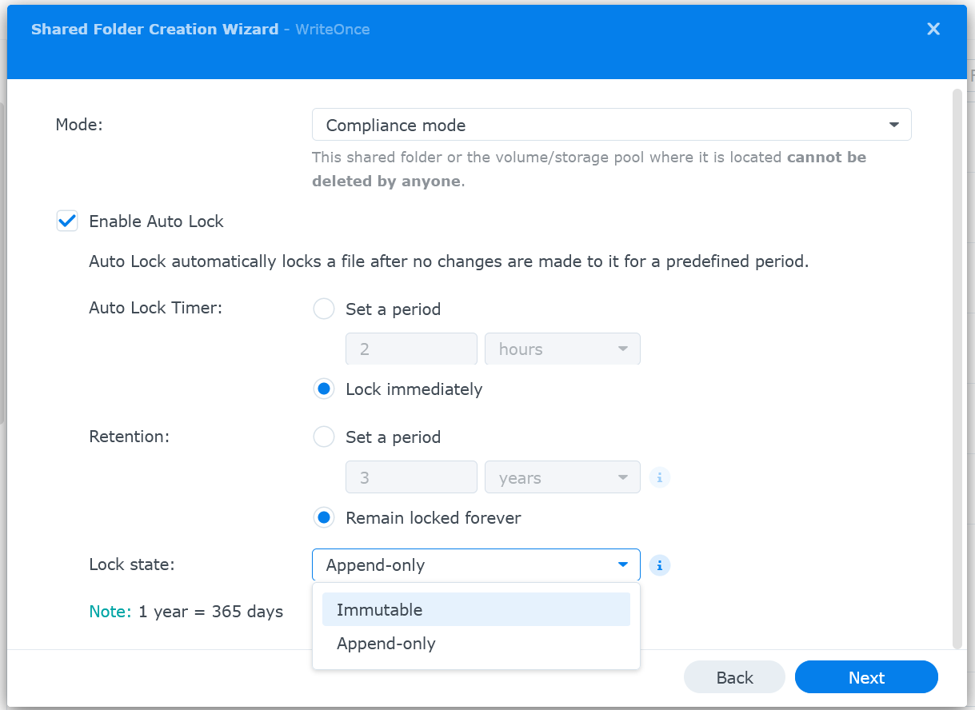Open the Compliance mode dropdown
The width and height of the screenshot is (975, 710).
[611, 125]
